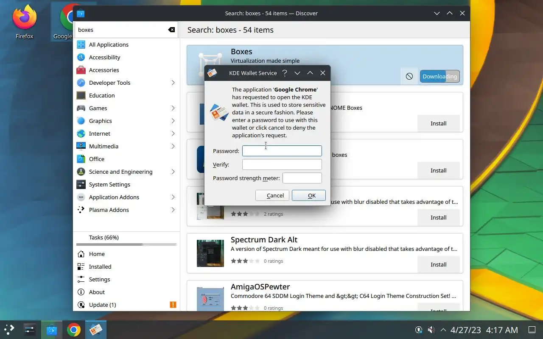This screenshot has height=339, width=543.
Task: Expand the Internet category arrow
Action: point(173,133)
